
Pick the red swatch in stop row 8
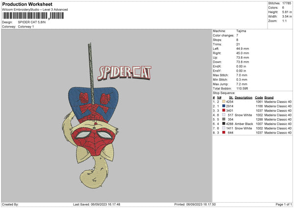coord(223,132)
